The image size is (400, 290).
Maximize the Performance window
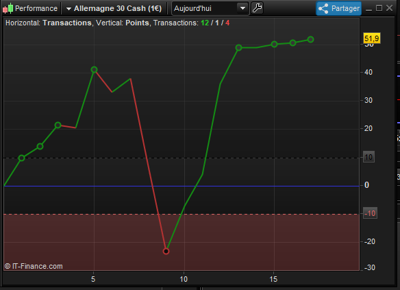[x=379, y=8]
